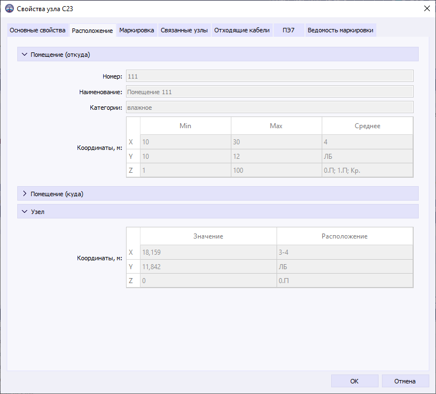Switch to the Основные свойства tab
Screen dimensions: 436x394
(x=37, y=30)
